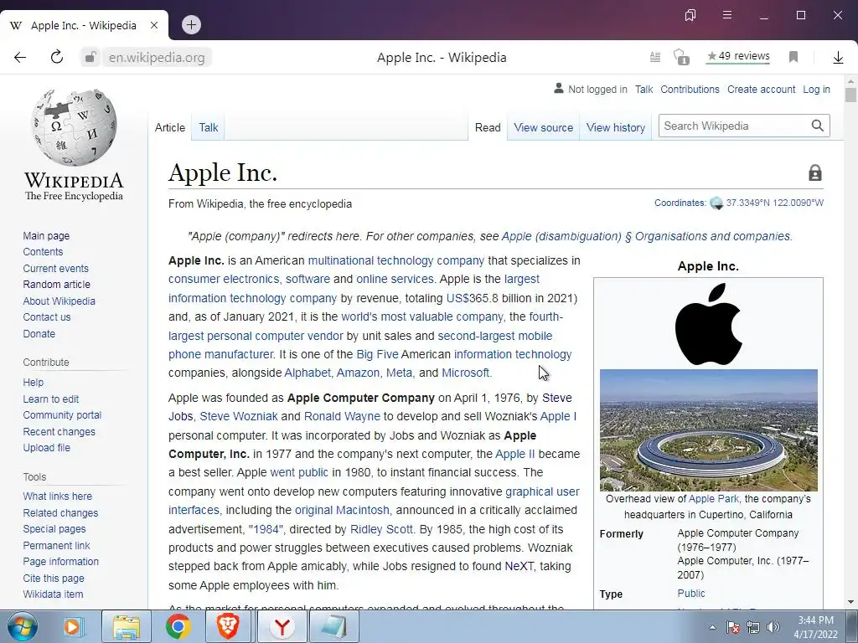Open What links here tool

point(58,496)
